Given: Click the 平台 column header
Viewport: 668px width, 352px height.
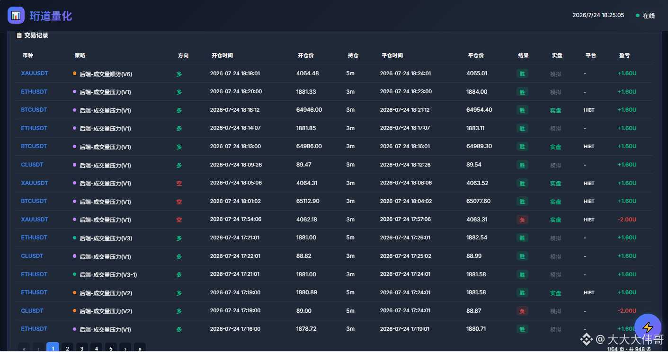Looking at the screenshot, I should coord(590,55).
